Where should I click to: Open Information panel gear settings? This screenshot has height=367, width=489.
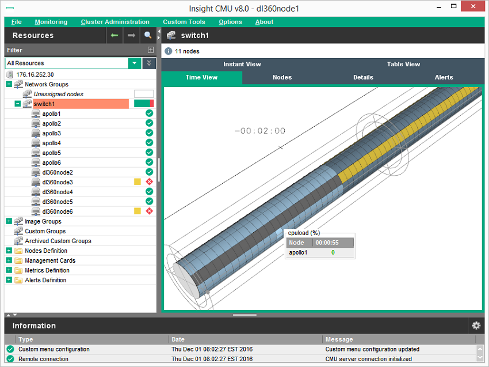(x=476, y=326)
